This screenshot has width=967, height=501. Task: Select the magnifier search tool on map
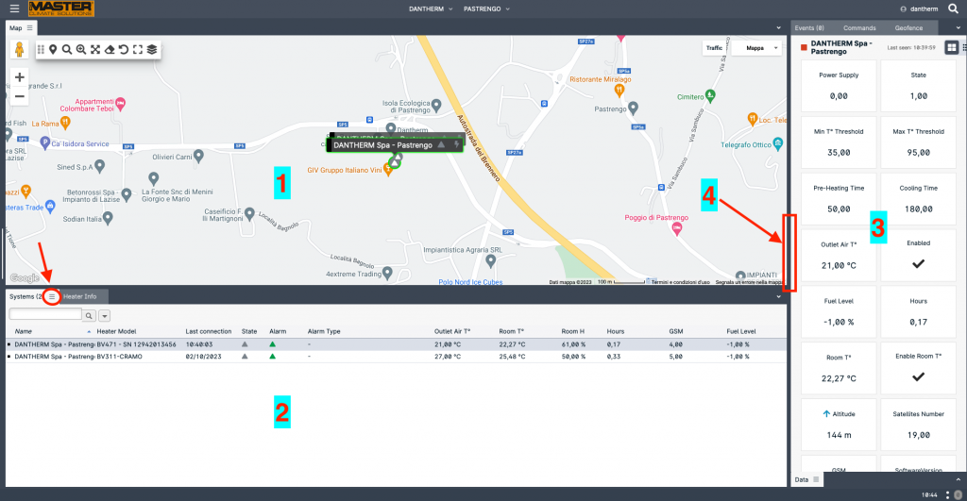(x=67, y=49)
